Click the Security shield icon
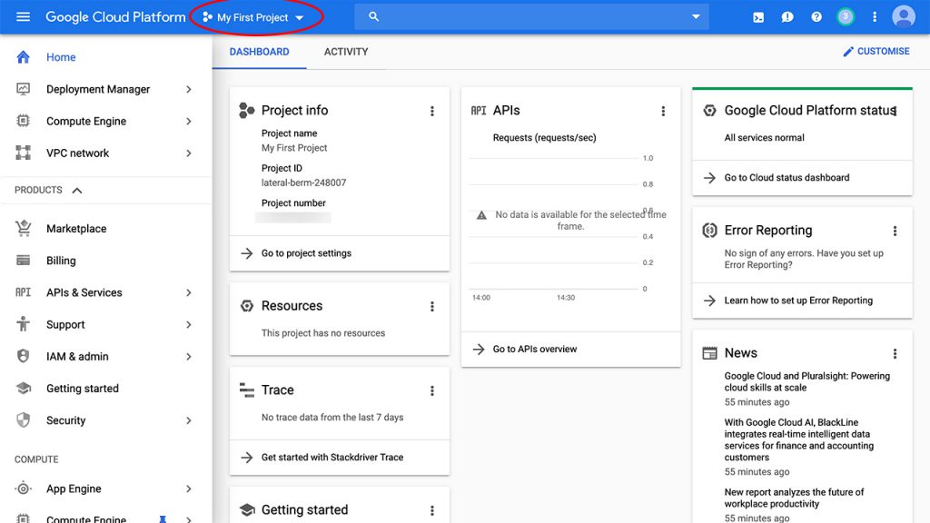The image size is (930, 523). click(23, 420)
